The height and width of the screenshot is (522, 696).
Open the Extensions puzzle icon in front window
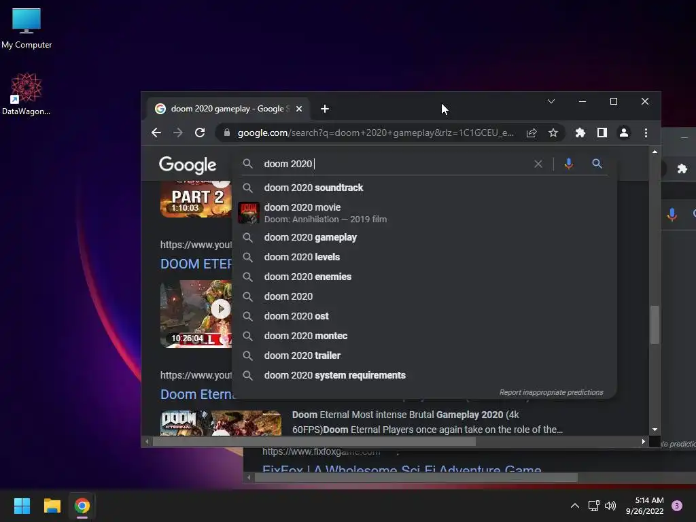click(x=580, y=133)
